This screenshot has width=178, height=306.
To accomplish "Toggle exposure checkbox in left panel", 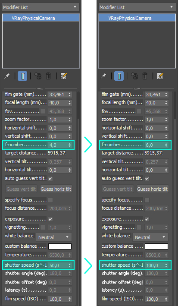I will 50,219.
